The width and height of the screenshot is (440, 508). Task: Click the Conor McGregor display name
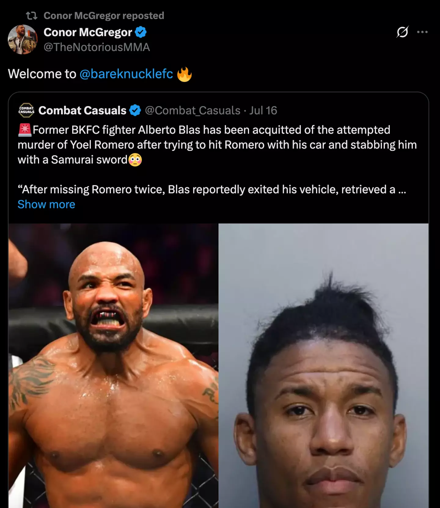(88, 32)
